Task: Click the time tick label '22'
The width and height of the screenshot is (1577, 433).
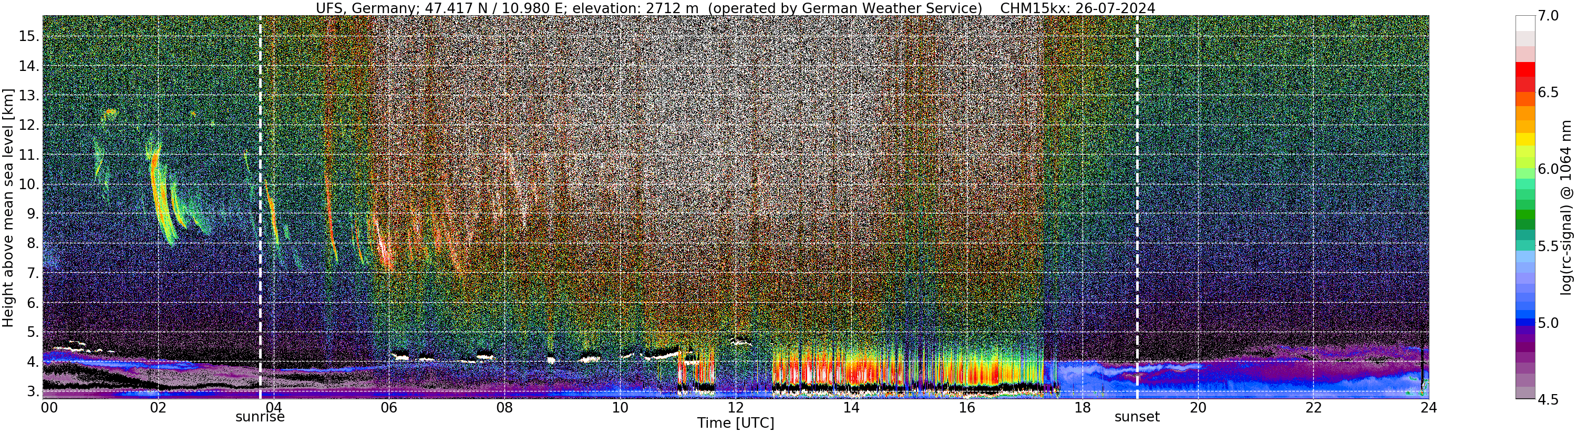Action: point(1313,407)
